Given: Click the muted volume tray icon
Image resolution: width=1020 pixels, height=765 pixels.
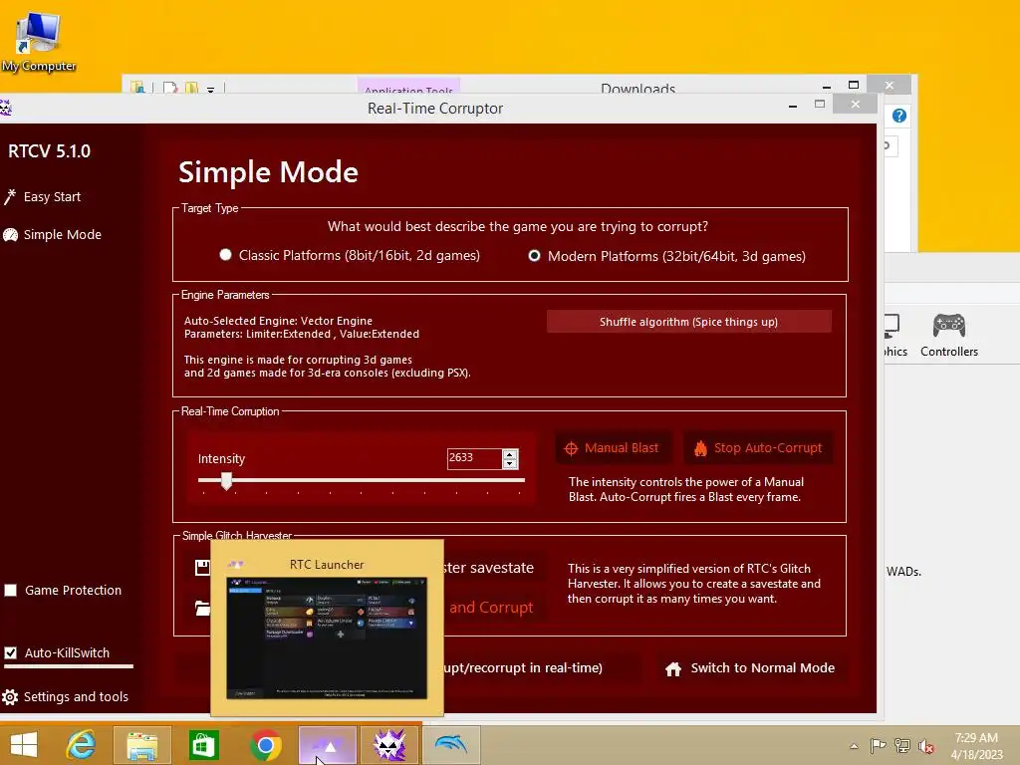Looking at the screenshot, I should pyautogui.click(x=926, y=746).
